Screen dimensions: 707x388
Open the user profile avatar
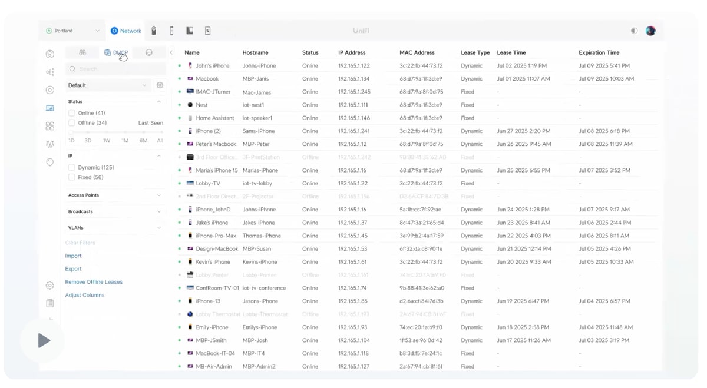650,31
